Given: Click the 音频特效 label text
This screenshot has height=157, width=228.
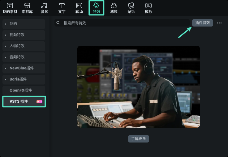Looking at the screenshot, I should [17, 57].
